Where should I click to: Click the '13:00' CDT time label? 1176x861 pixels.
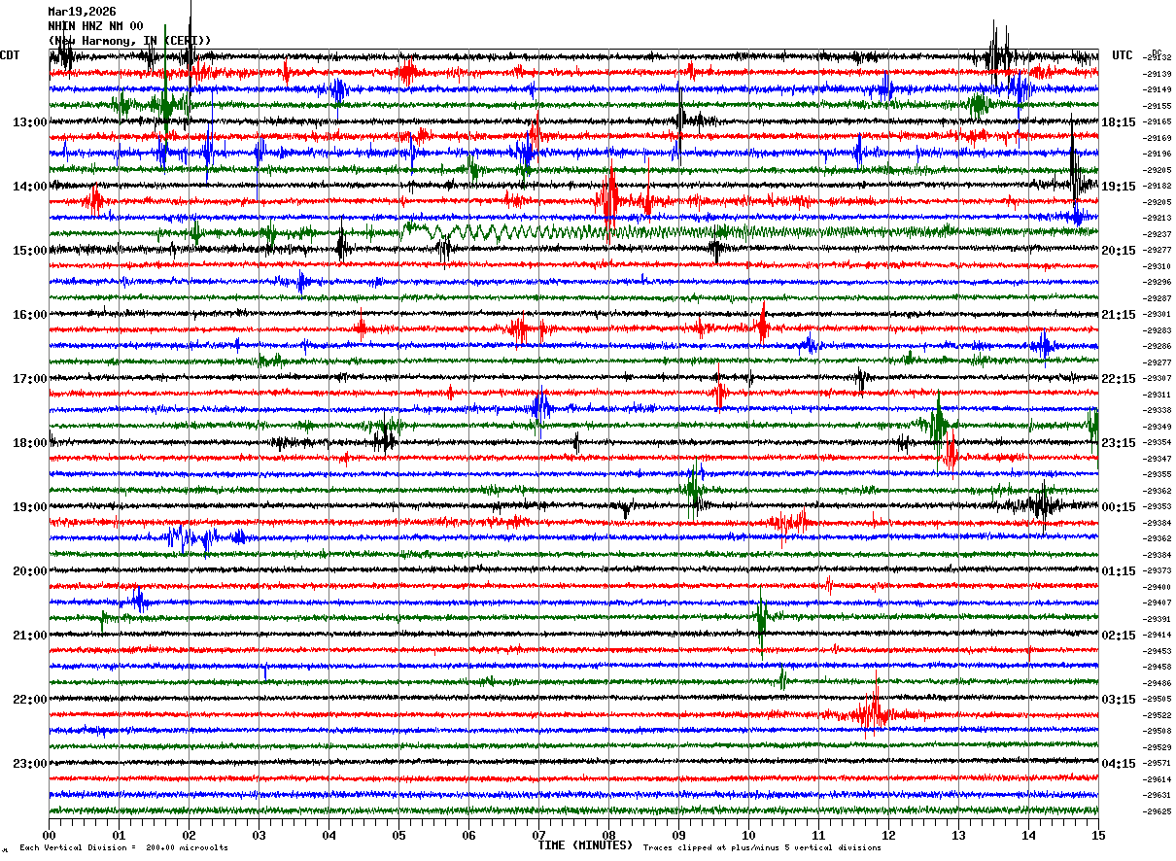(x=30, y=122)
